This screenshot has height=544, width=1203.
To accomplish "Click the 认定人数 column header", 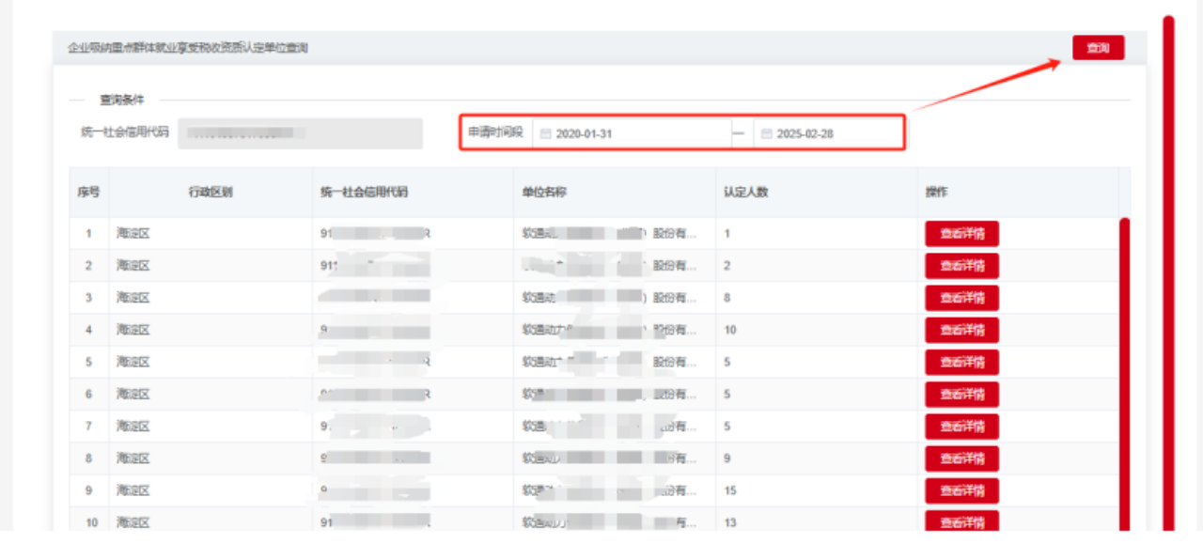I will [745, 193].
